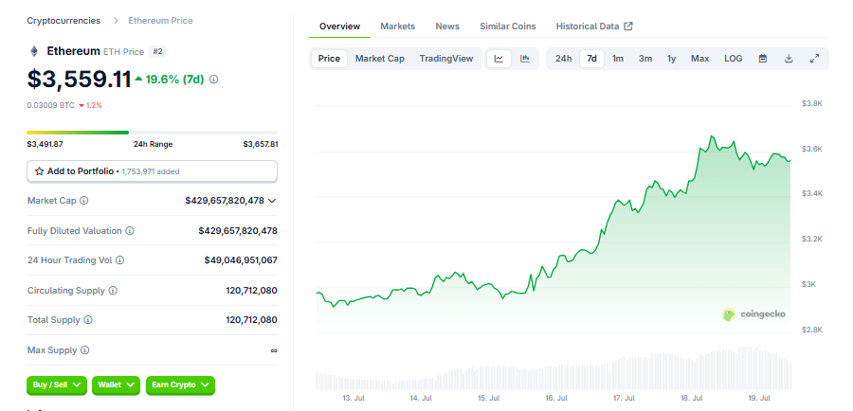Screen dimensions: 853x411
Task: Open Fully Diluted Valuation info icon
Action: pos(130,231)
